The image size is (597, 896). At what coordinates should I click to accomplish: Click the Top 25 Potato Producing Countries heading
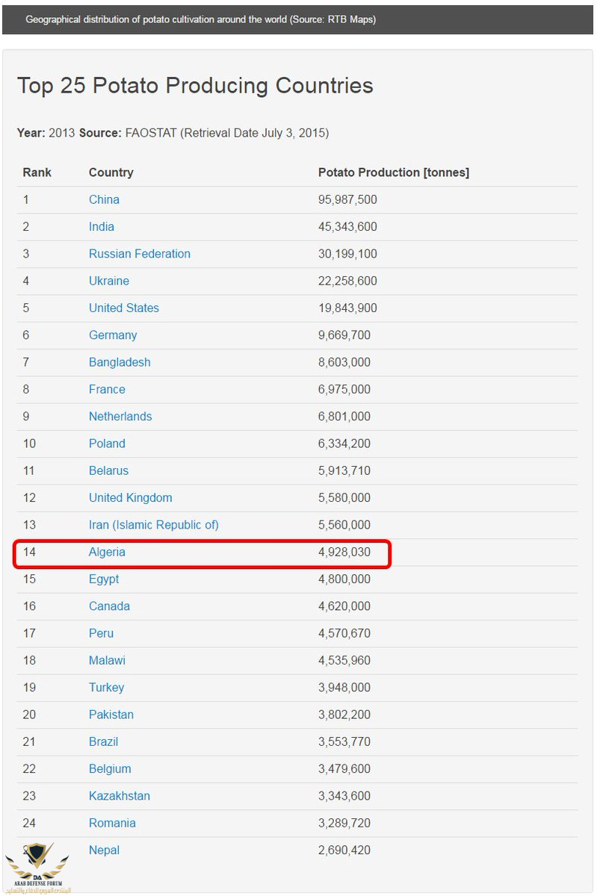195,86
